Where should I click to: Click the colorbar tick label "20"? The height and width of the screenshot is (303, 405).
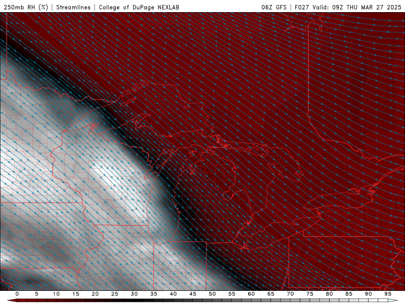[95, 294]
